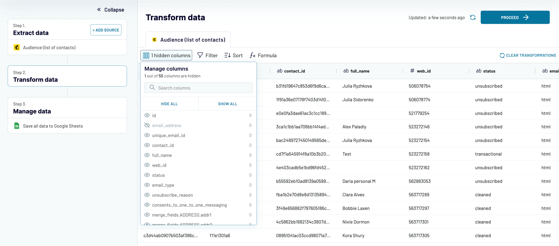This screenshot has height=246, width=559.
Task: Click the Mailchimp icon under Extract data
Action: [17, 47]
